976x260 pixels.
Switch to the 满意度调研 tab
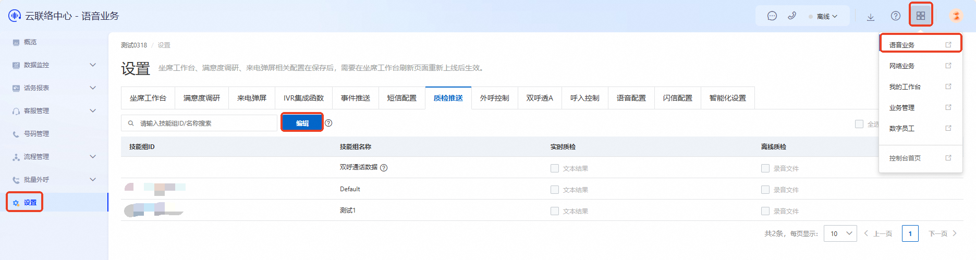tap(202, 98)
